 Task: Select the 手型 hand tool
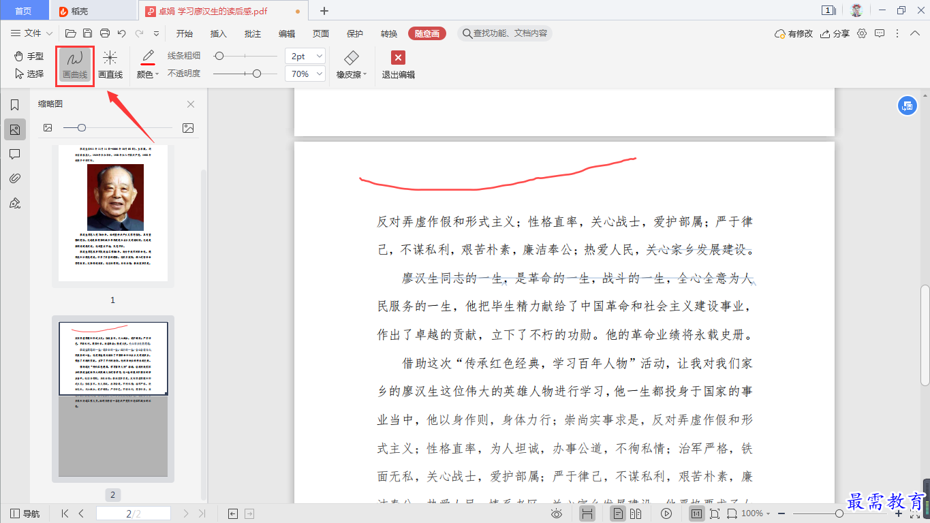click(29, 57)
